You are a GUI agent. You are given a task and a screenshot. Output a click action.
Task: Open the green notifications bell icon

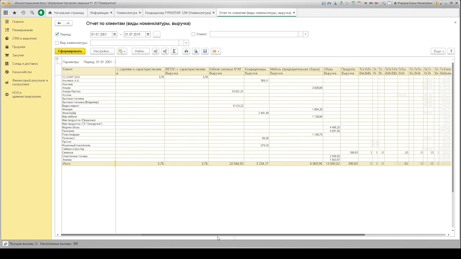[x=41, y=13]
